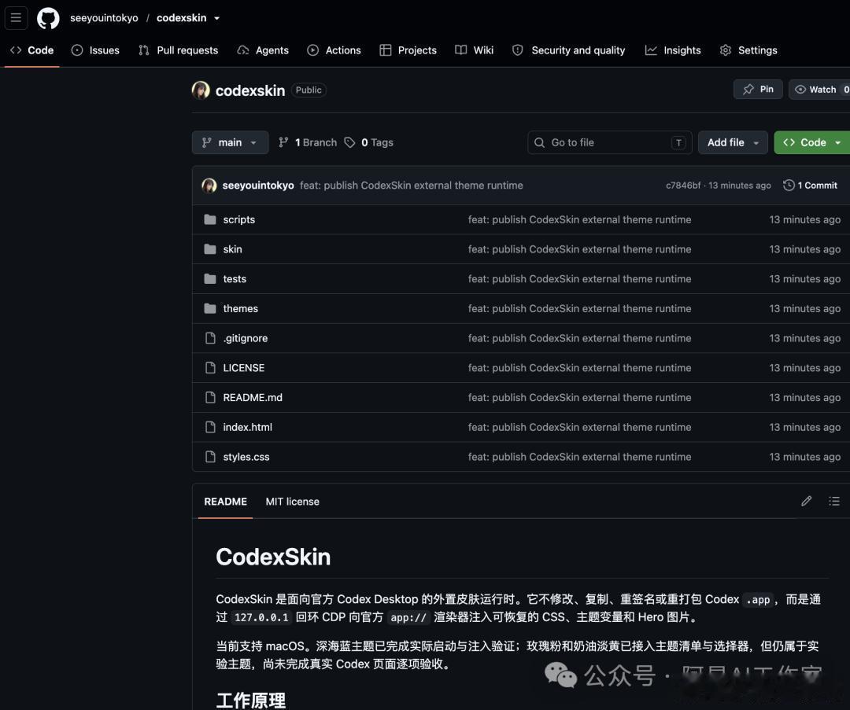Open commit message link in scripts row
Screen dimensions: 850x710
(x=579, y=219)
